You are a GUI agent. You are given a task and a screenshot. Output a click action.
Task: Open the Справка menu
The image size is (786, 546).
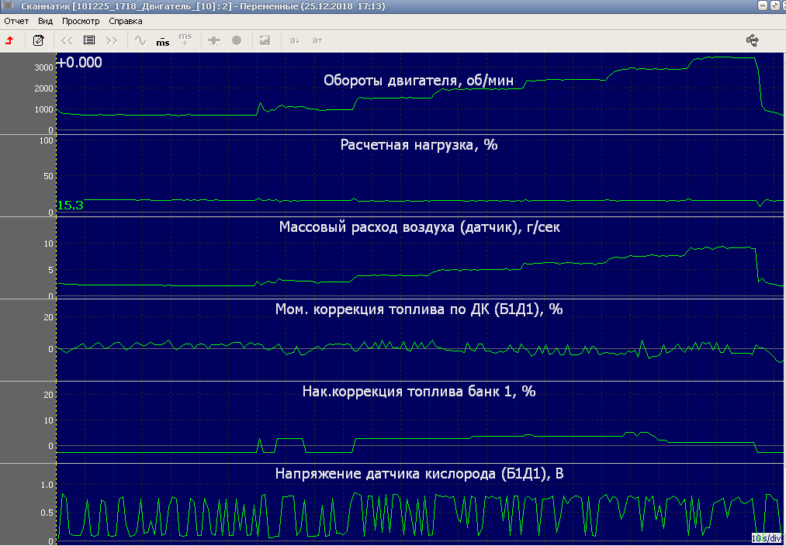coord(126,21)
